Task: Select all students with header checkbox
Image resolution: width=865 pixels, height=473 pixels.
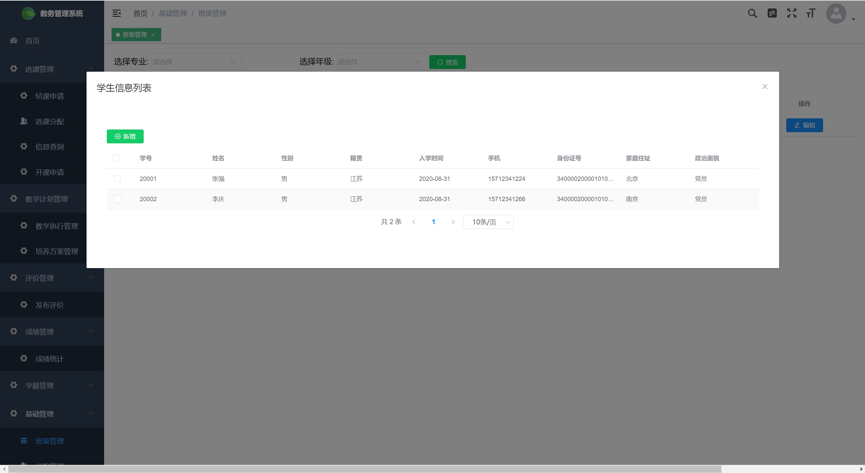Action: [115, 158]
